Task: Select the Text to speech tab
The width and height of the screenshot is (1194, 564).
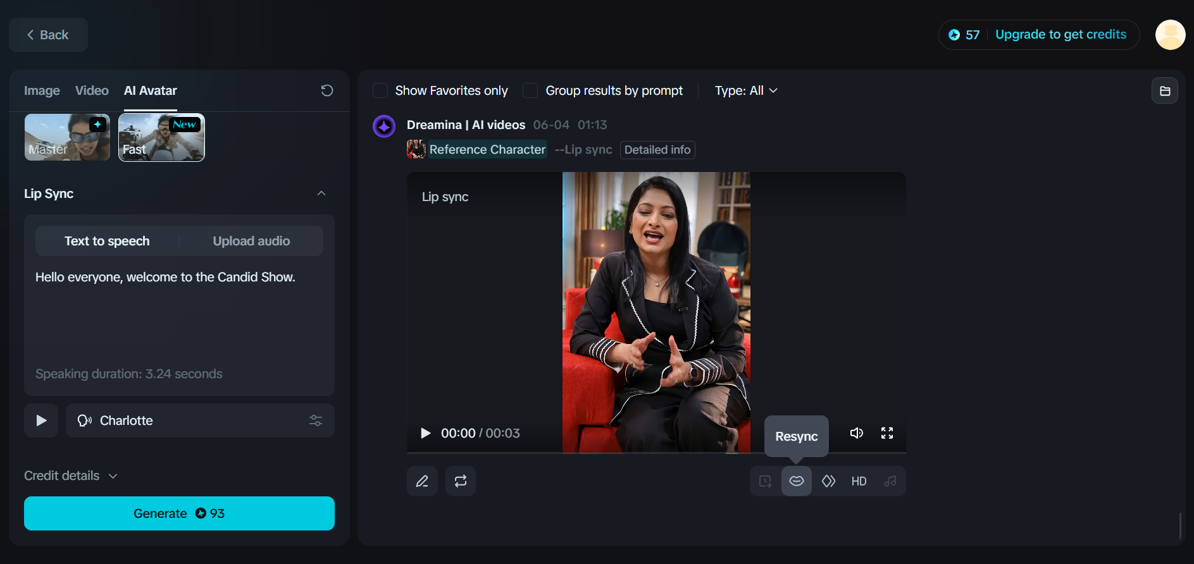Action: pyautogui.click(x=107, y=241)
